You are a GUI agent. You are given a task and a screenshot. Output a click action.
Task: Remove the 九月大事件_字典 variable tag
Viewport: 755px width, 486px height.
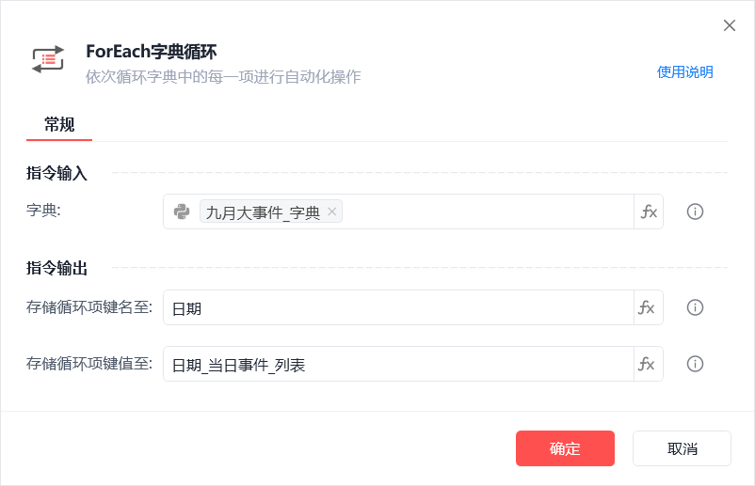(x=331, y=212)
